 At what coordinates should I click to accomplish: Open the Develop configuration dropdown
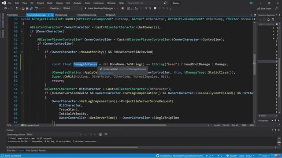point(56,8)
